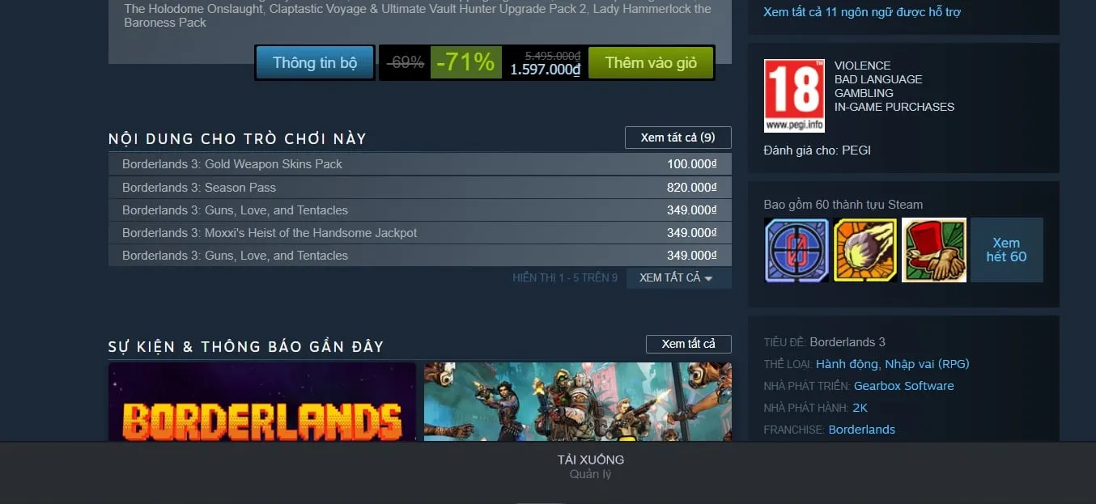Add the bundle with Thêm vào giỏ
The width and height of the screenshot is (1096, 504).
[651, 62]
